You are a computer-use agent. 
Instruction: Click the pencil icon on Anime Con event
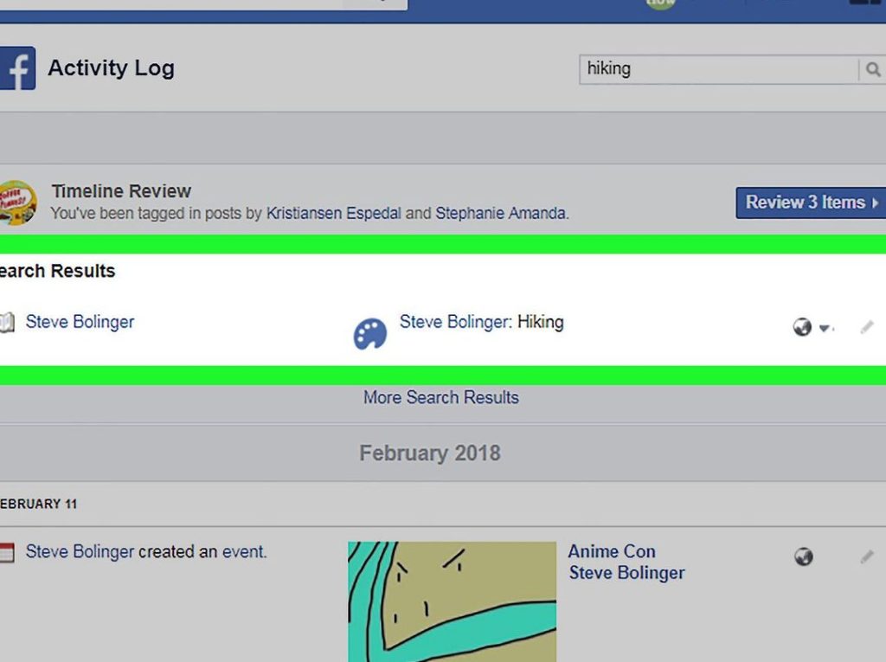coord(867,556)
